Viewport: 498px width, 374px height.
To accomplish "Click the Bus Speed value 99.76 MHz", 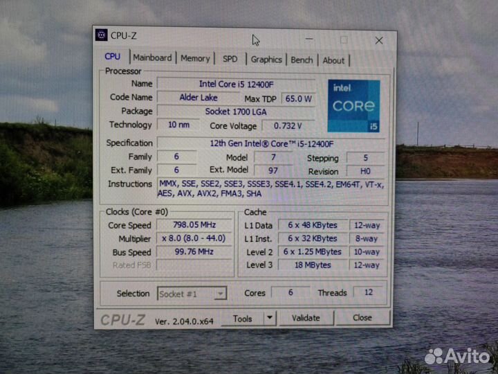I will (x=194, y=251).
